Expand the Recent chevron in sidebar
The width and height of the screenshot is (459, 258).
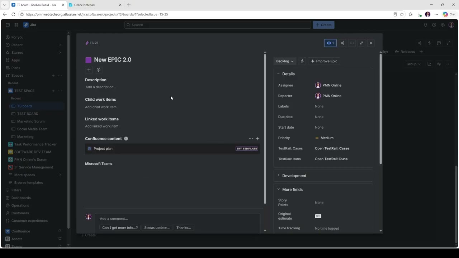pos(60,45)
